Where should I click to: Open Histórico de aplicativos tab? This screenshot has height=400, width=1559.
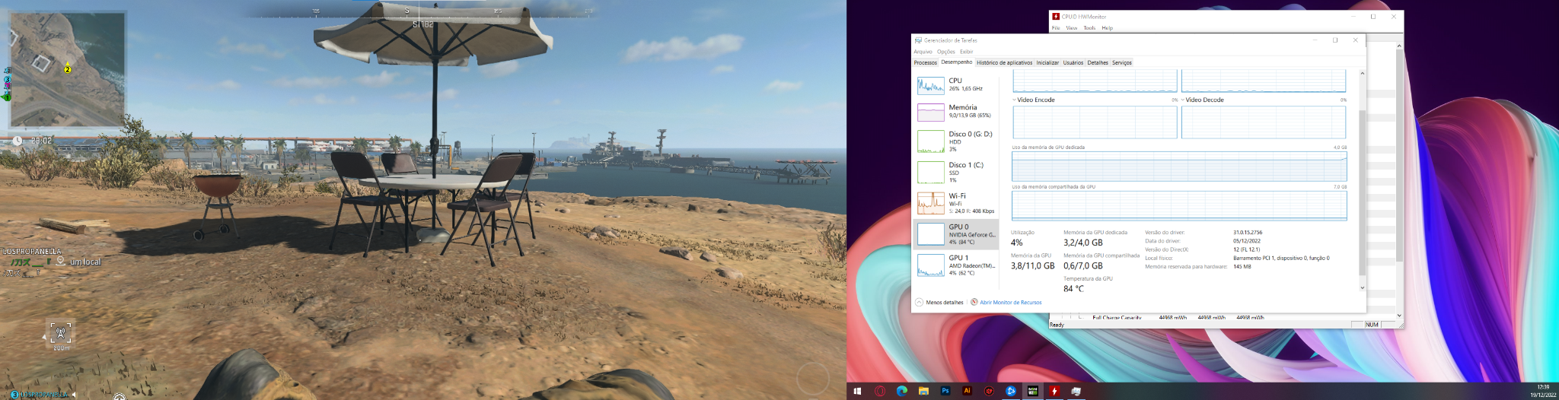[x=1004, y=62]
